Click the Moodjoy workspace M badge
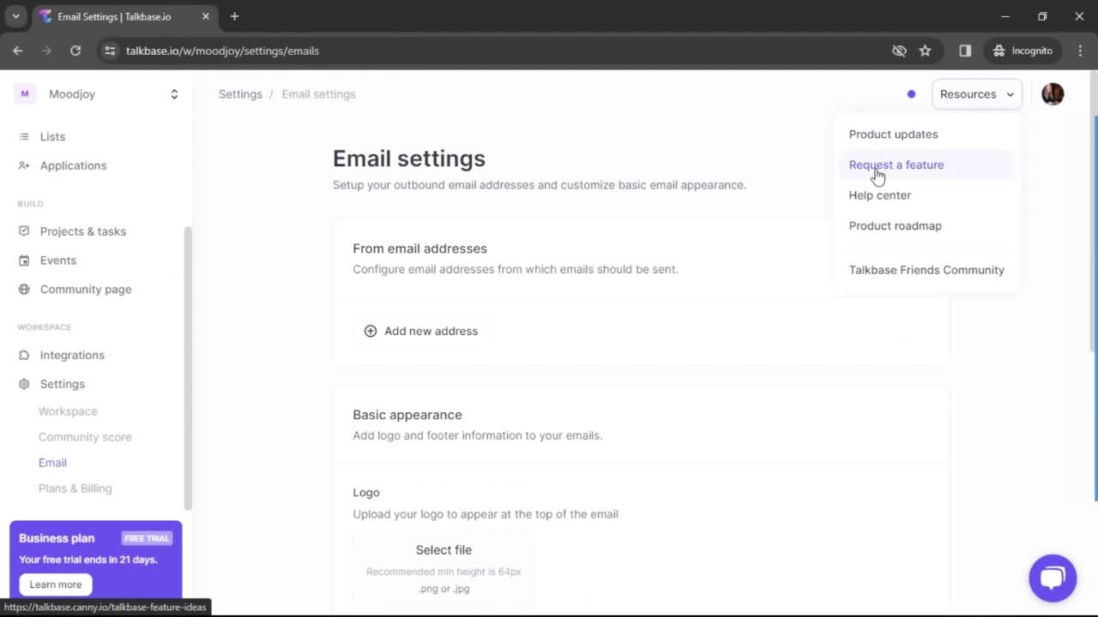 pyautogui.click(x=25, y=94)
